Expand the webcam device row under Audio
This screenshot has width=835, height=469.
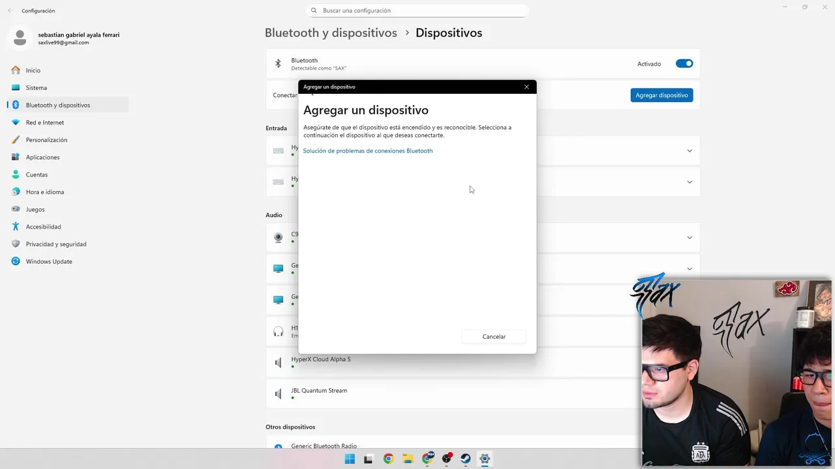tap(690, 238)
